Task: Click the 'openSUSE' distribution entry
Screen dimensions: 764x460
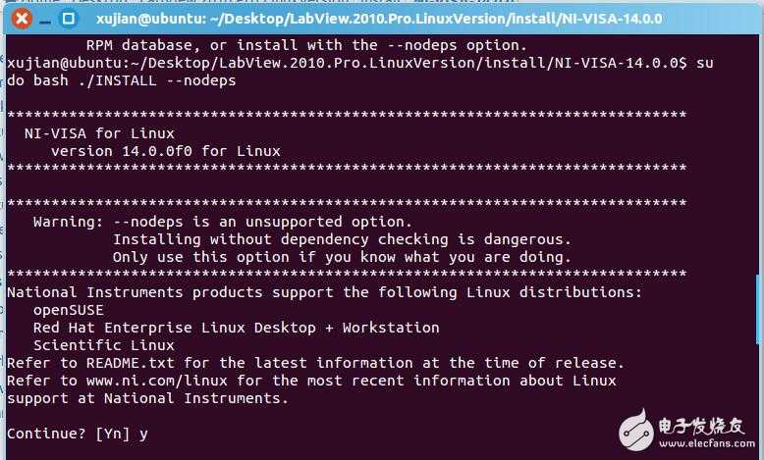Action: point(68,310)
